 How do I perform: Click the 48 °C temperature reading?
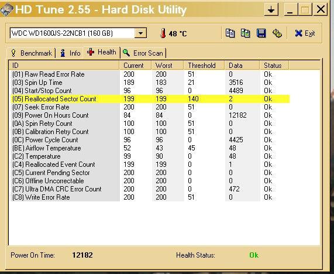coord(178,34)
